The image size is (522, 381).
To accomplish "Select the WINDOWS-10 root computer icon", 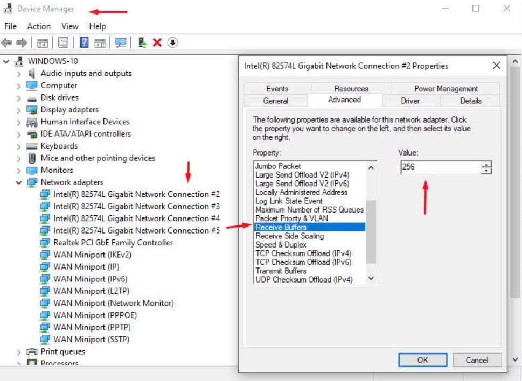I will [19, 61].
